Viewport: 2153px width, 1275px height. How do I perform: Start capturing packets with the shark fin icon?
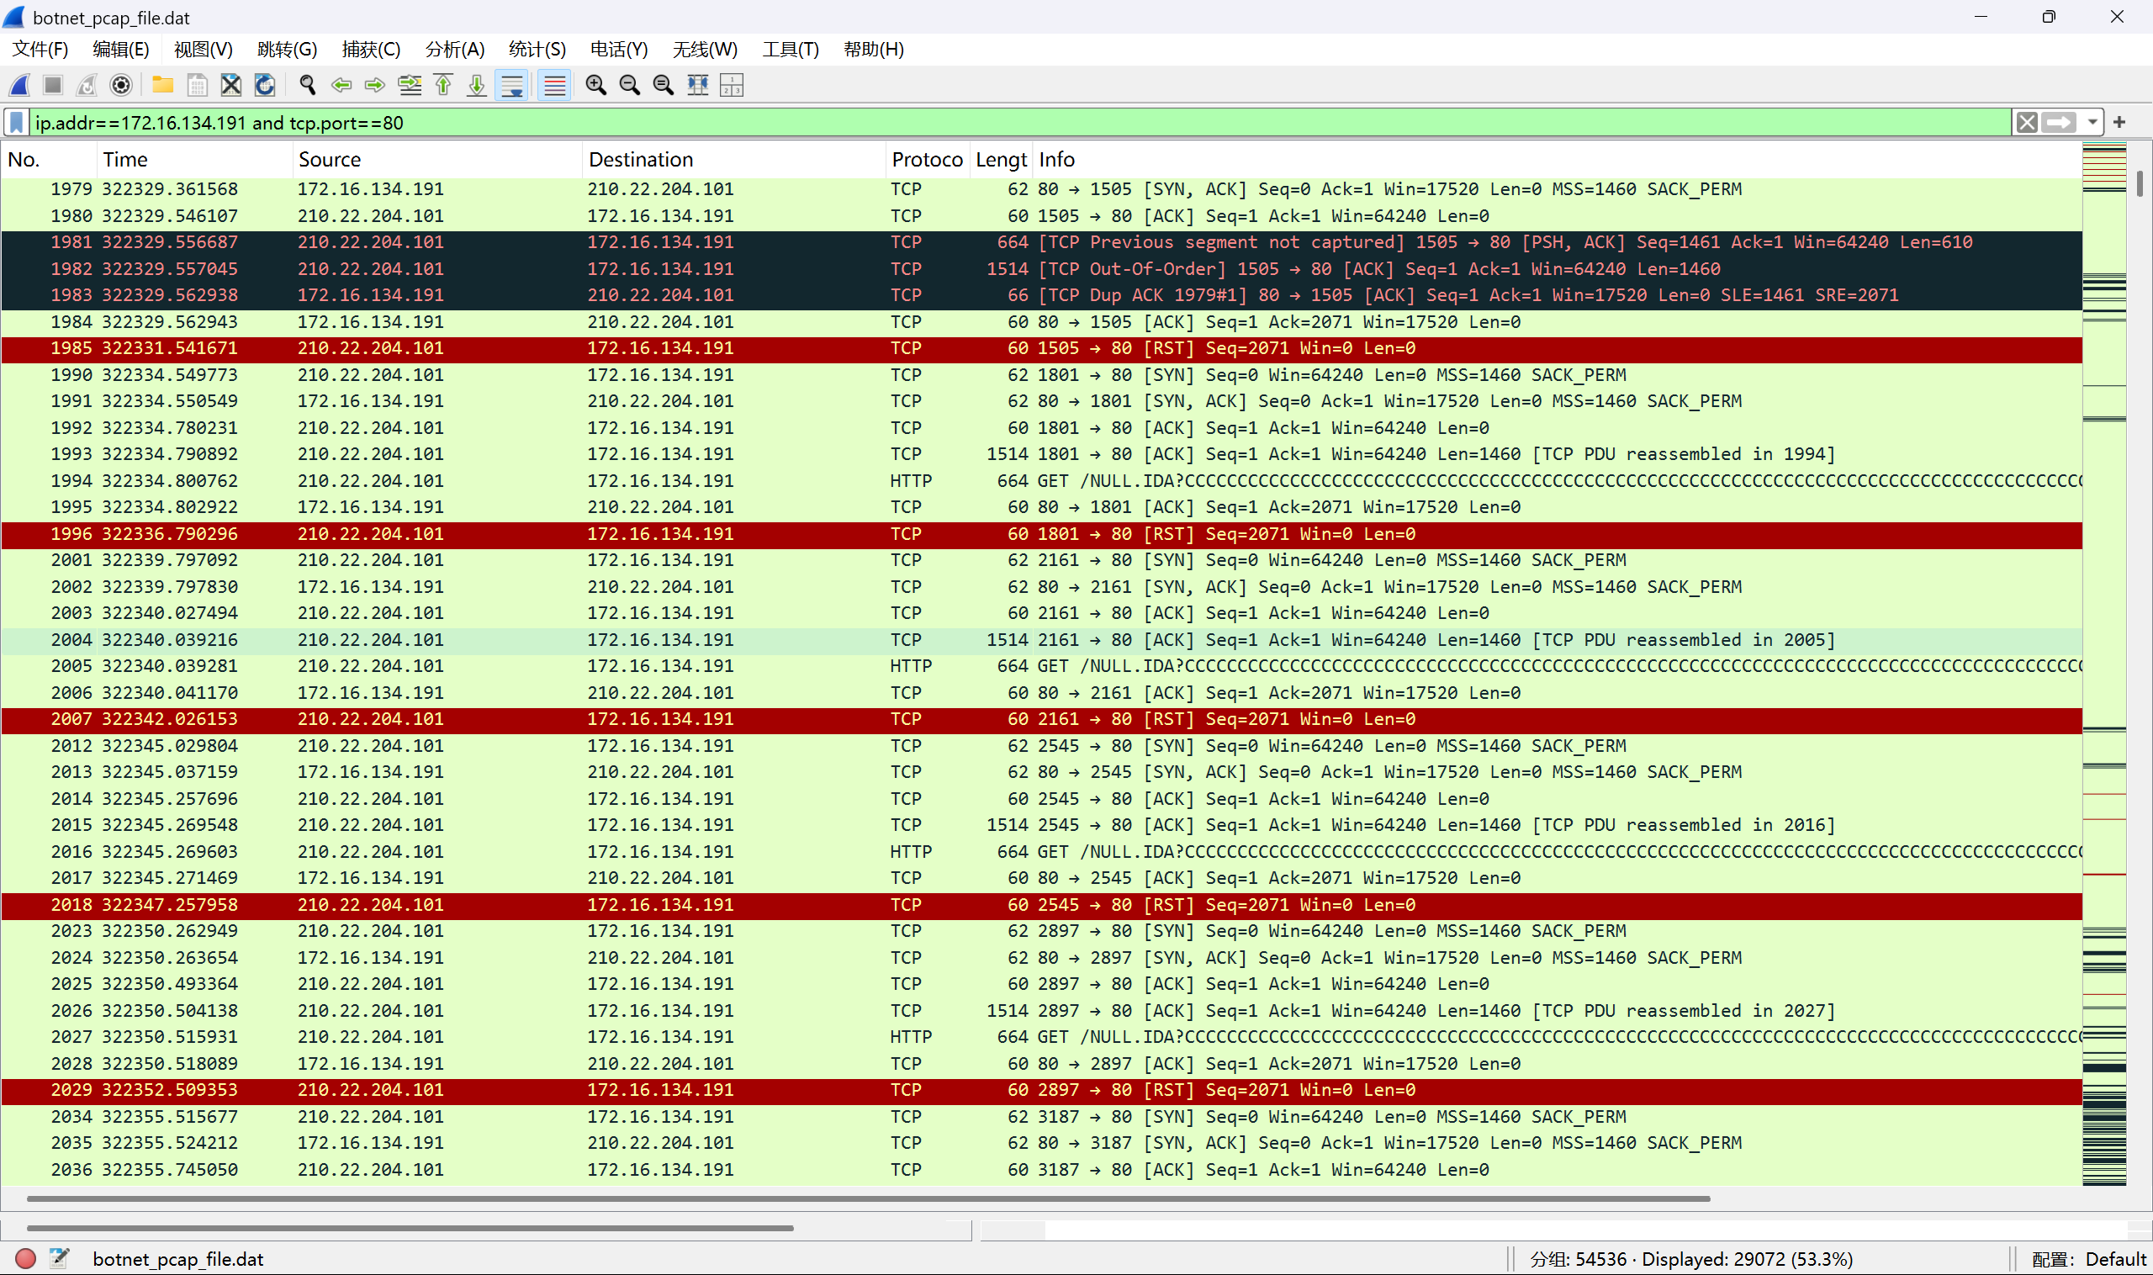pyautogui.click(x=19, y=85)
